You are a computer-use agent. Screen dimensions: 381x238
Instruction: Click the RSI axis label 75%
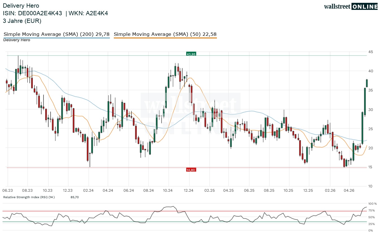pos(372,210)
